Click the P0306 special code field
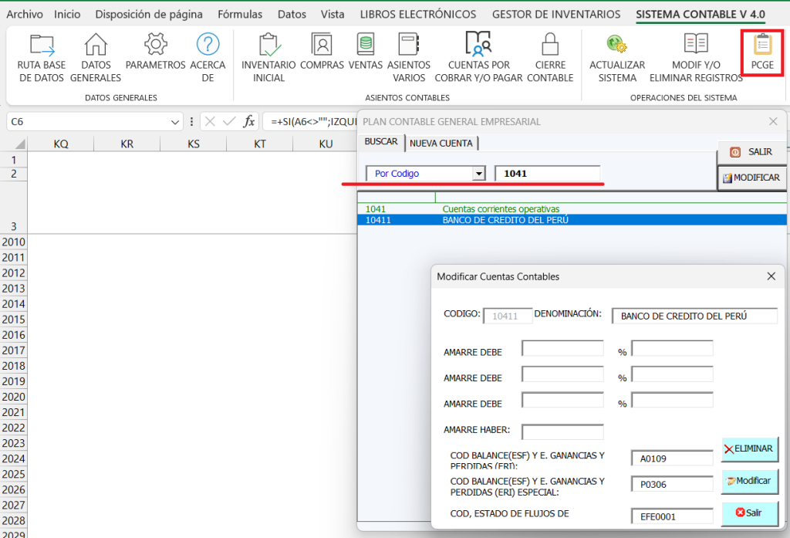This screenshot has height=538, width=790. (672, 484)
